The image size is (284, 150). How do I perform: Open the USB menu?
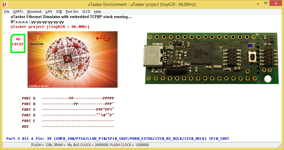59,12
